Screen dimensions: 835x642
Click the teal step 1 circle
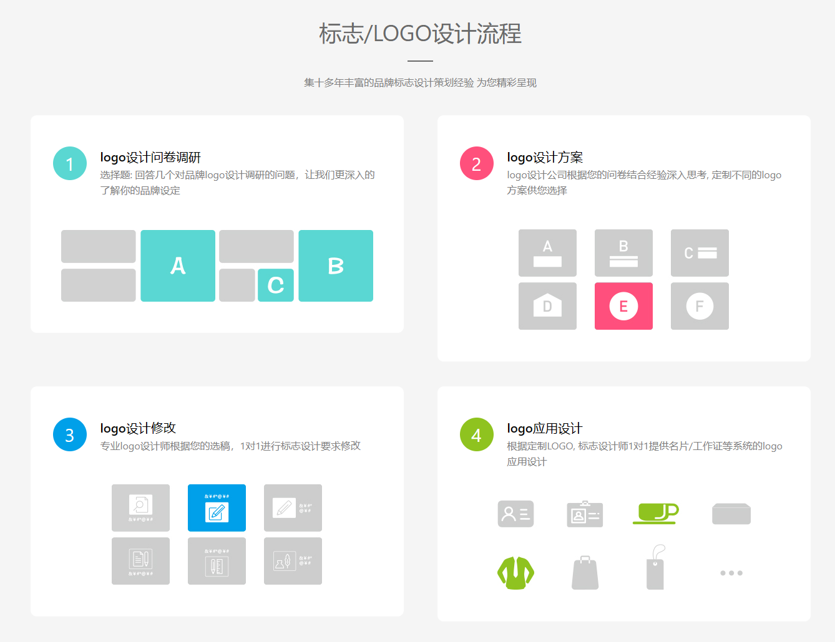click(70, 163)
